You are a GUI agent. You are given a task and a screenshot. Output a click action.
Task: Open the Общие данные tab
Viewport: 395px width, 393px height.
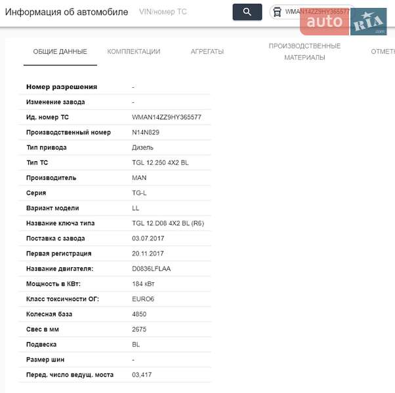(x=60, y=52)
